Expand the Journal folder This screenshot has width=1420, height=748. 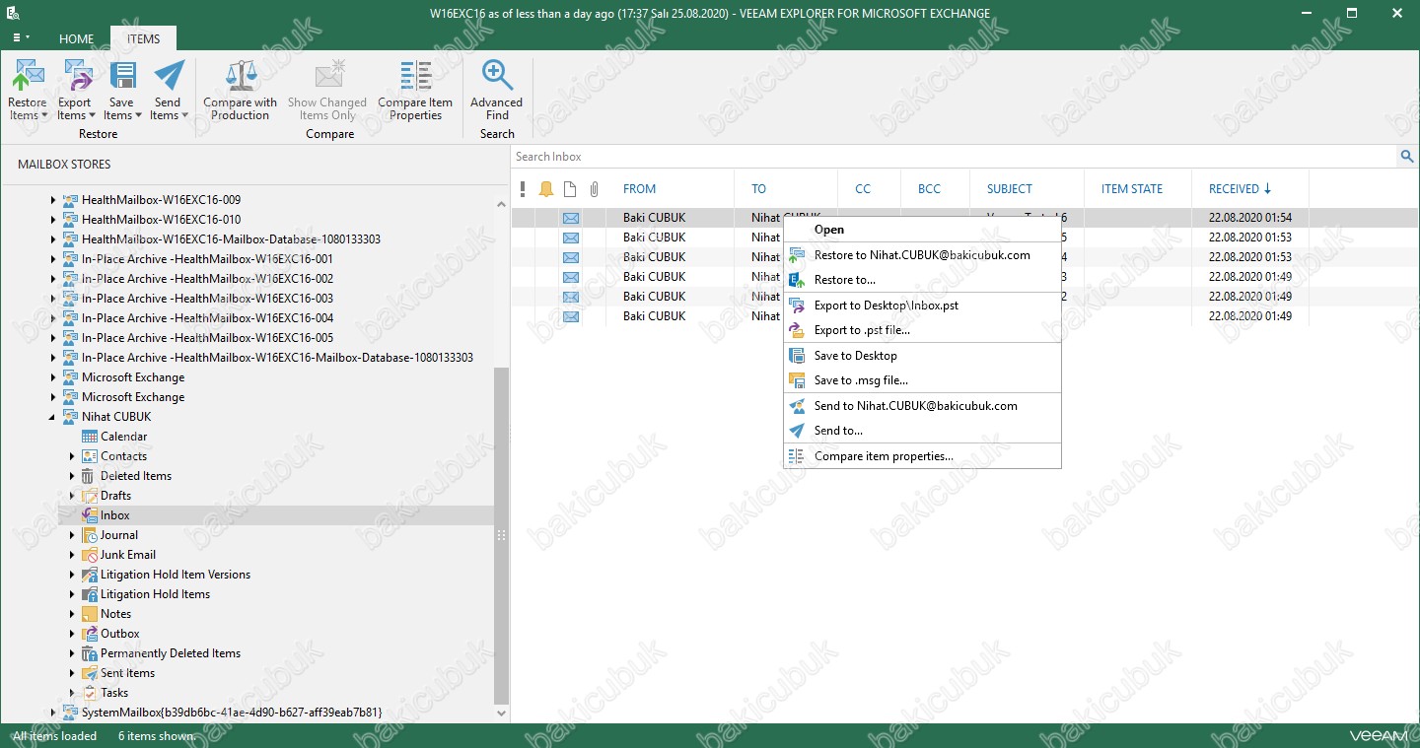tap(72, 535)
